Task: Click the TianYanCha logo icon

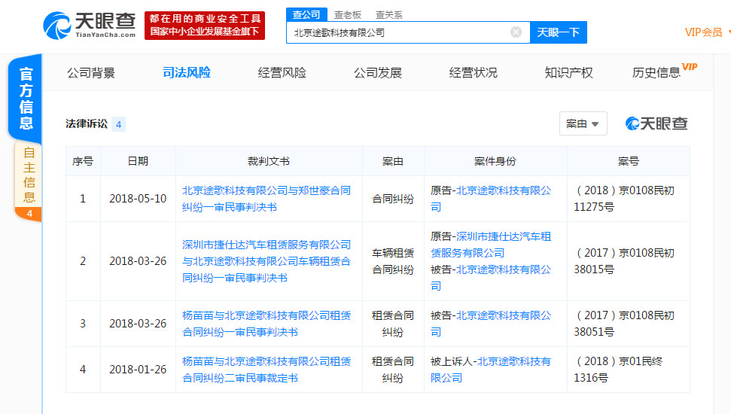Action: pos(58,25)
